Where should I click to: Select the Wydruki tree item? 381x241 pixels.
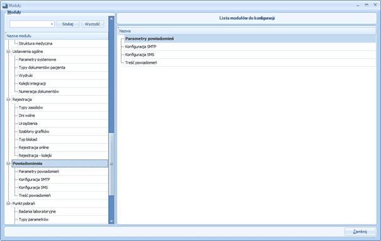(26, 76)
